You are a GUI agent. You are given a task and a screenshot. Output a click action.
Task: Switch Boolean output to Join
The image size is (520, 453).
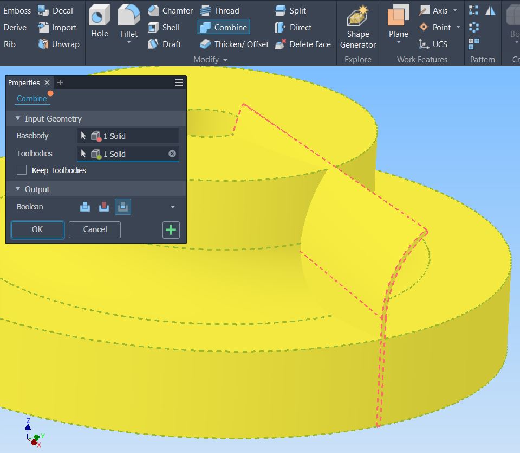coord(84,207)
